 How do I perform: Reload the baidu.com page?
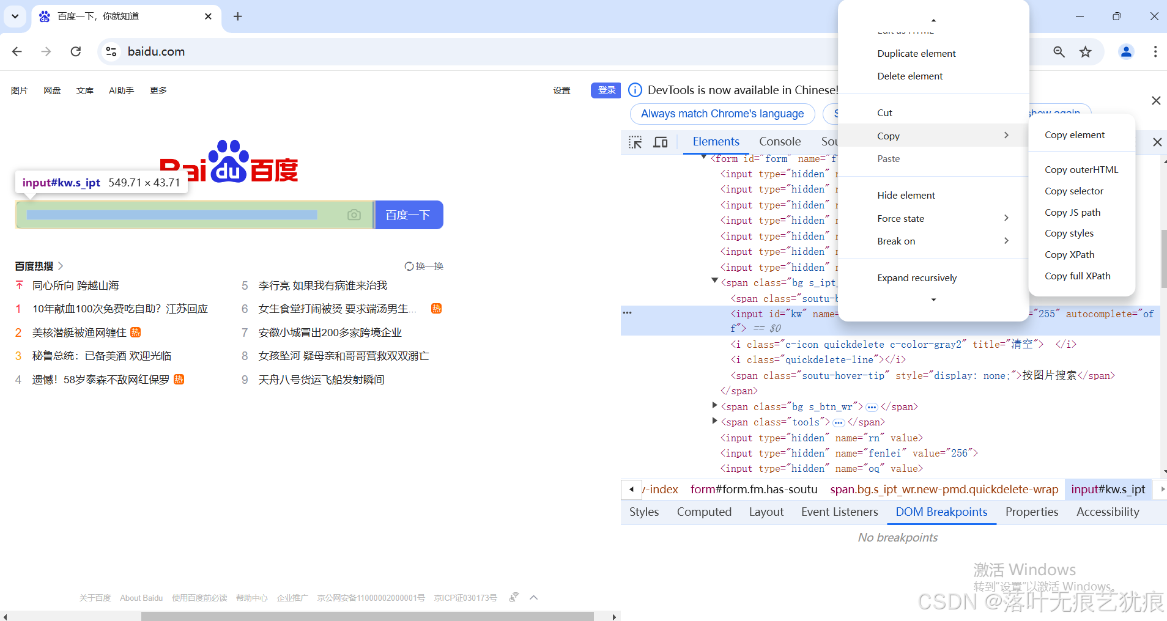[x=75, y=51]
